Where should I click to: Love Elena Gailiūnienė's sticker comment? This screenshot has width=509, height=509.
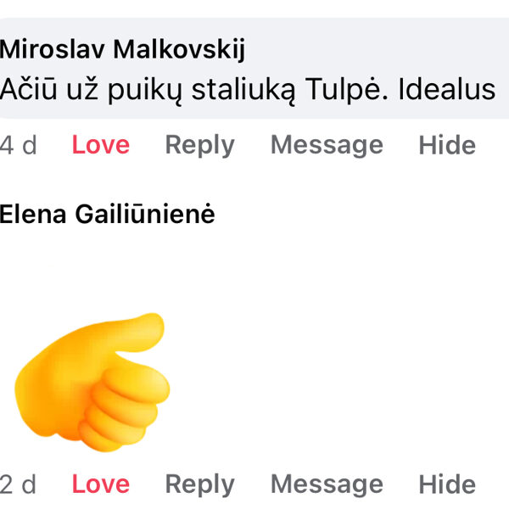pos(100,484)
